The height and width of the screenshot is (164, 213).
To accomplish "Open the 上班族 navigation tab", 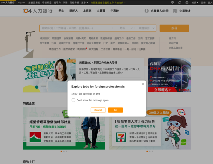I will pos(87,11).
